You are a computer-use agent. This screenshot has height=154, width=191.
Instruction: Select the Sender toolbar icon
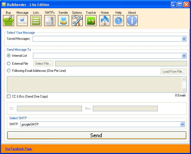point(63,21)
